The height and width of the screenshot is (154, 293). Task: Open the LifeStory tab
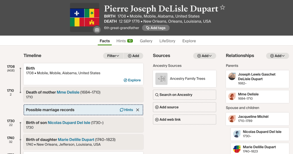click(167, 41)
